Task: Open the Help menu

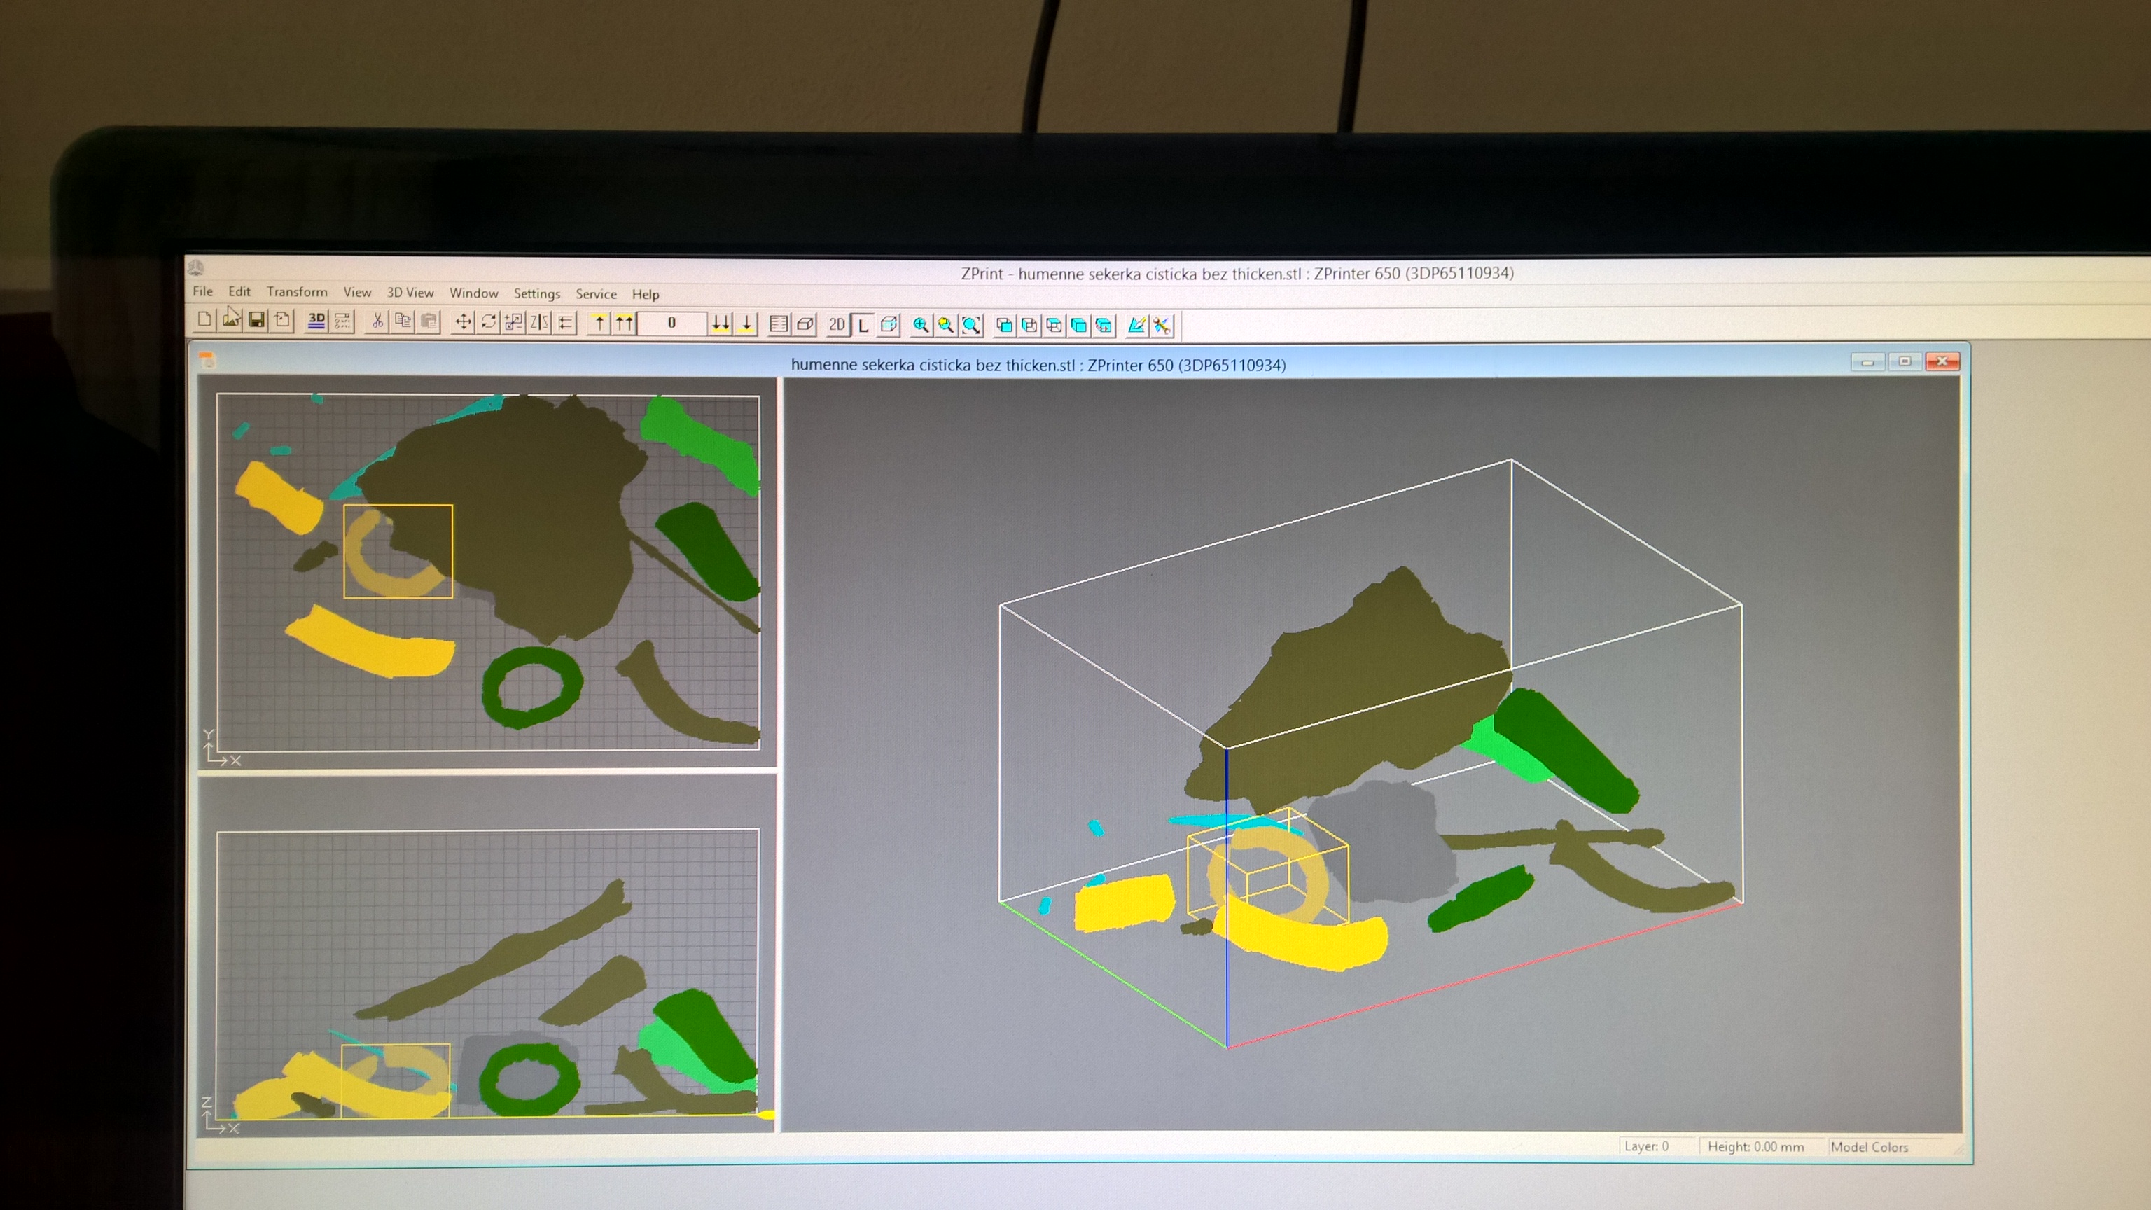Action: [x=646, y=294]
